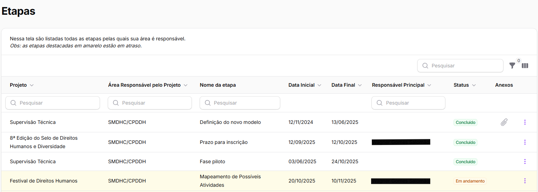Viewport: 538px width, 192px height.
Task: Open attachment paperclip for Definição do novo modelo
Action: pyautogui.click(x=504, y=122)
